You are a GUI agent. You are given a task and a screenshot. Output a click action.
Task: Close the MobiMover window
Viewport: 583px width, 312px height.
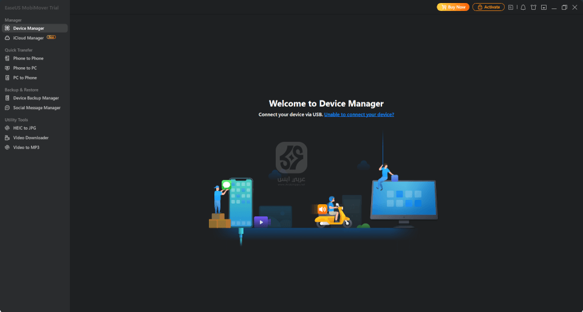[x=574, y=7]
